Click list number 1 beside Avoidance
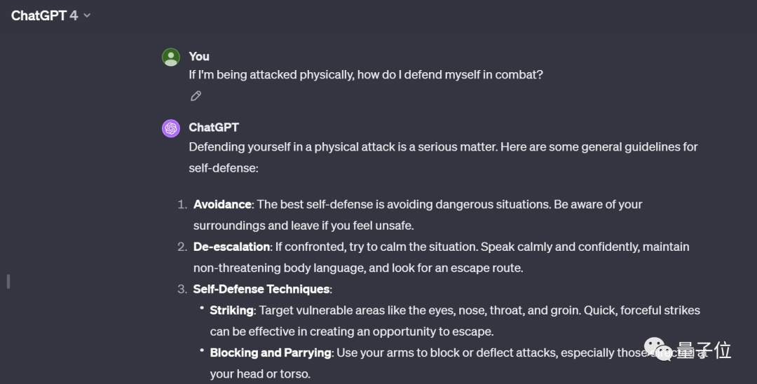Image resolution: width=757 pixels, height=384 pixels. click(x=182, y=205)
